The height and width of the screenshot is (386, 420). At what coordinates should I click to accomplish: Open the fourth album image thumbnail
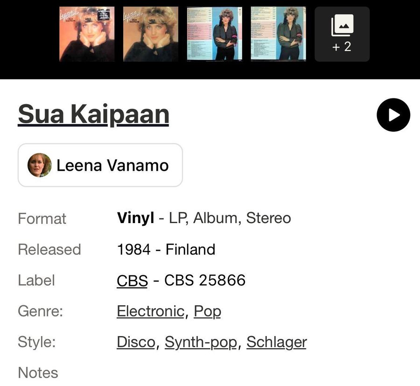coord(278,34)
